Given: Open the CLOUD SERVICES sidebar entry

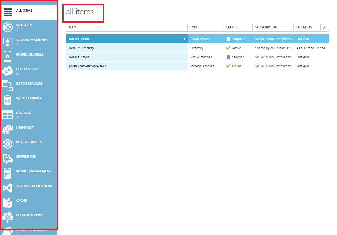Looking at the screenshot, I should [x=29, y=71].
